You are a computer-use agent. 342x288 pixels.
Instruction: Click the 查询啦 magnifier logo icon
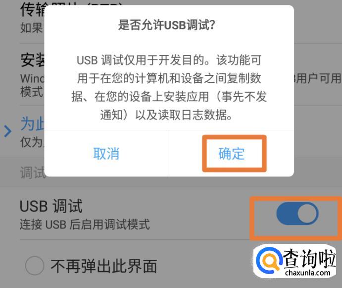pyautogui.click(x=268, y=259)
